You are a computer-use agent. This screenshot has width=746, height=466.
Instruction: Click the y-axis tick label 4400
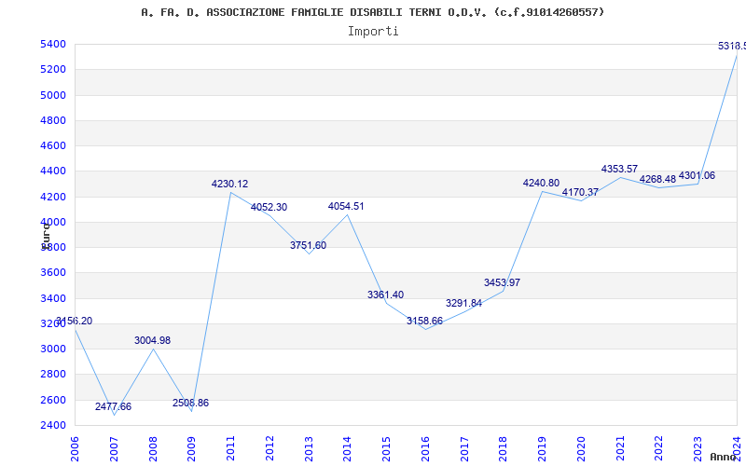(53, 171)
